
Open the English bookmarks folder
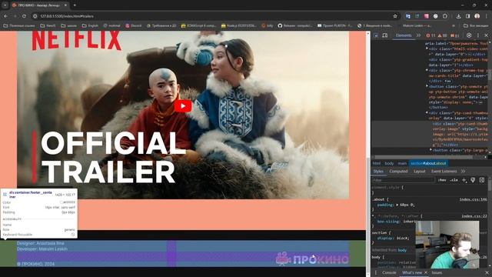90,25
